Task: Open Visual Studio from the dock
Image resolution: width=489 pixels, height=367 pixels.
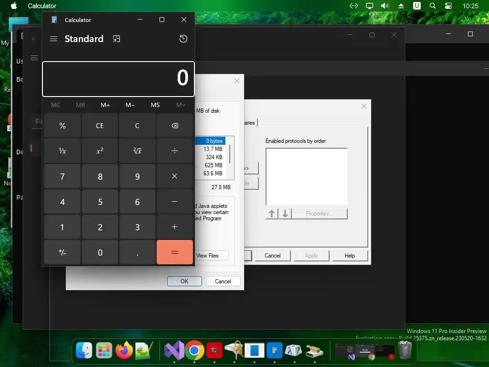Action: pos(174,350)
